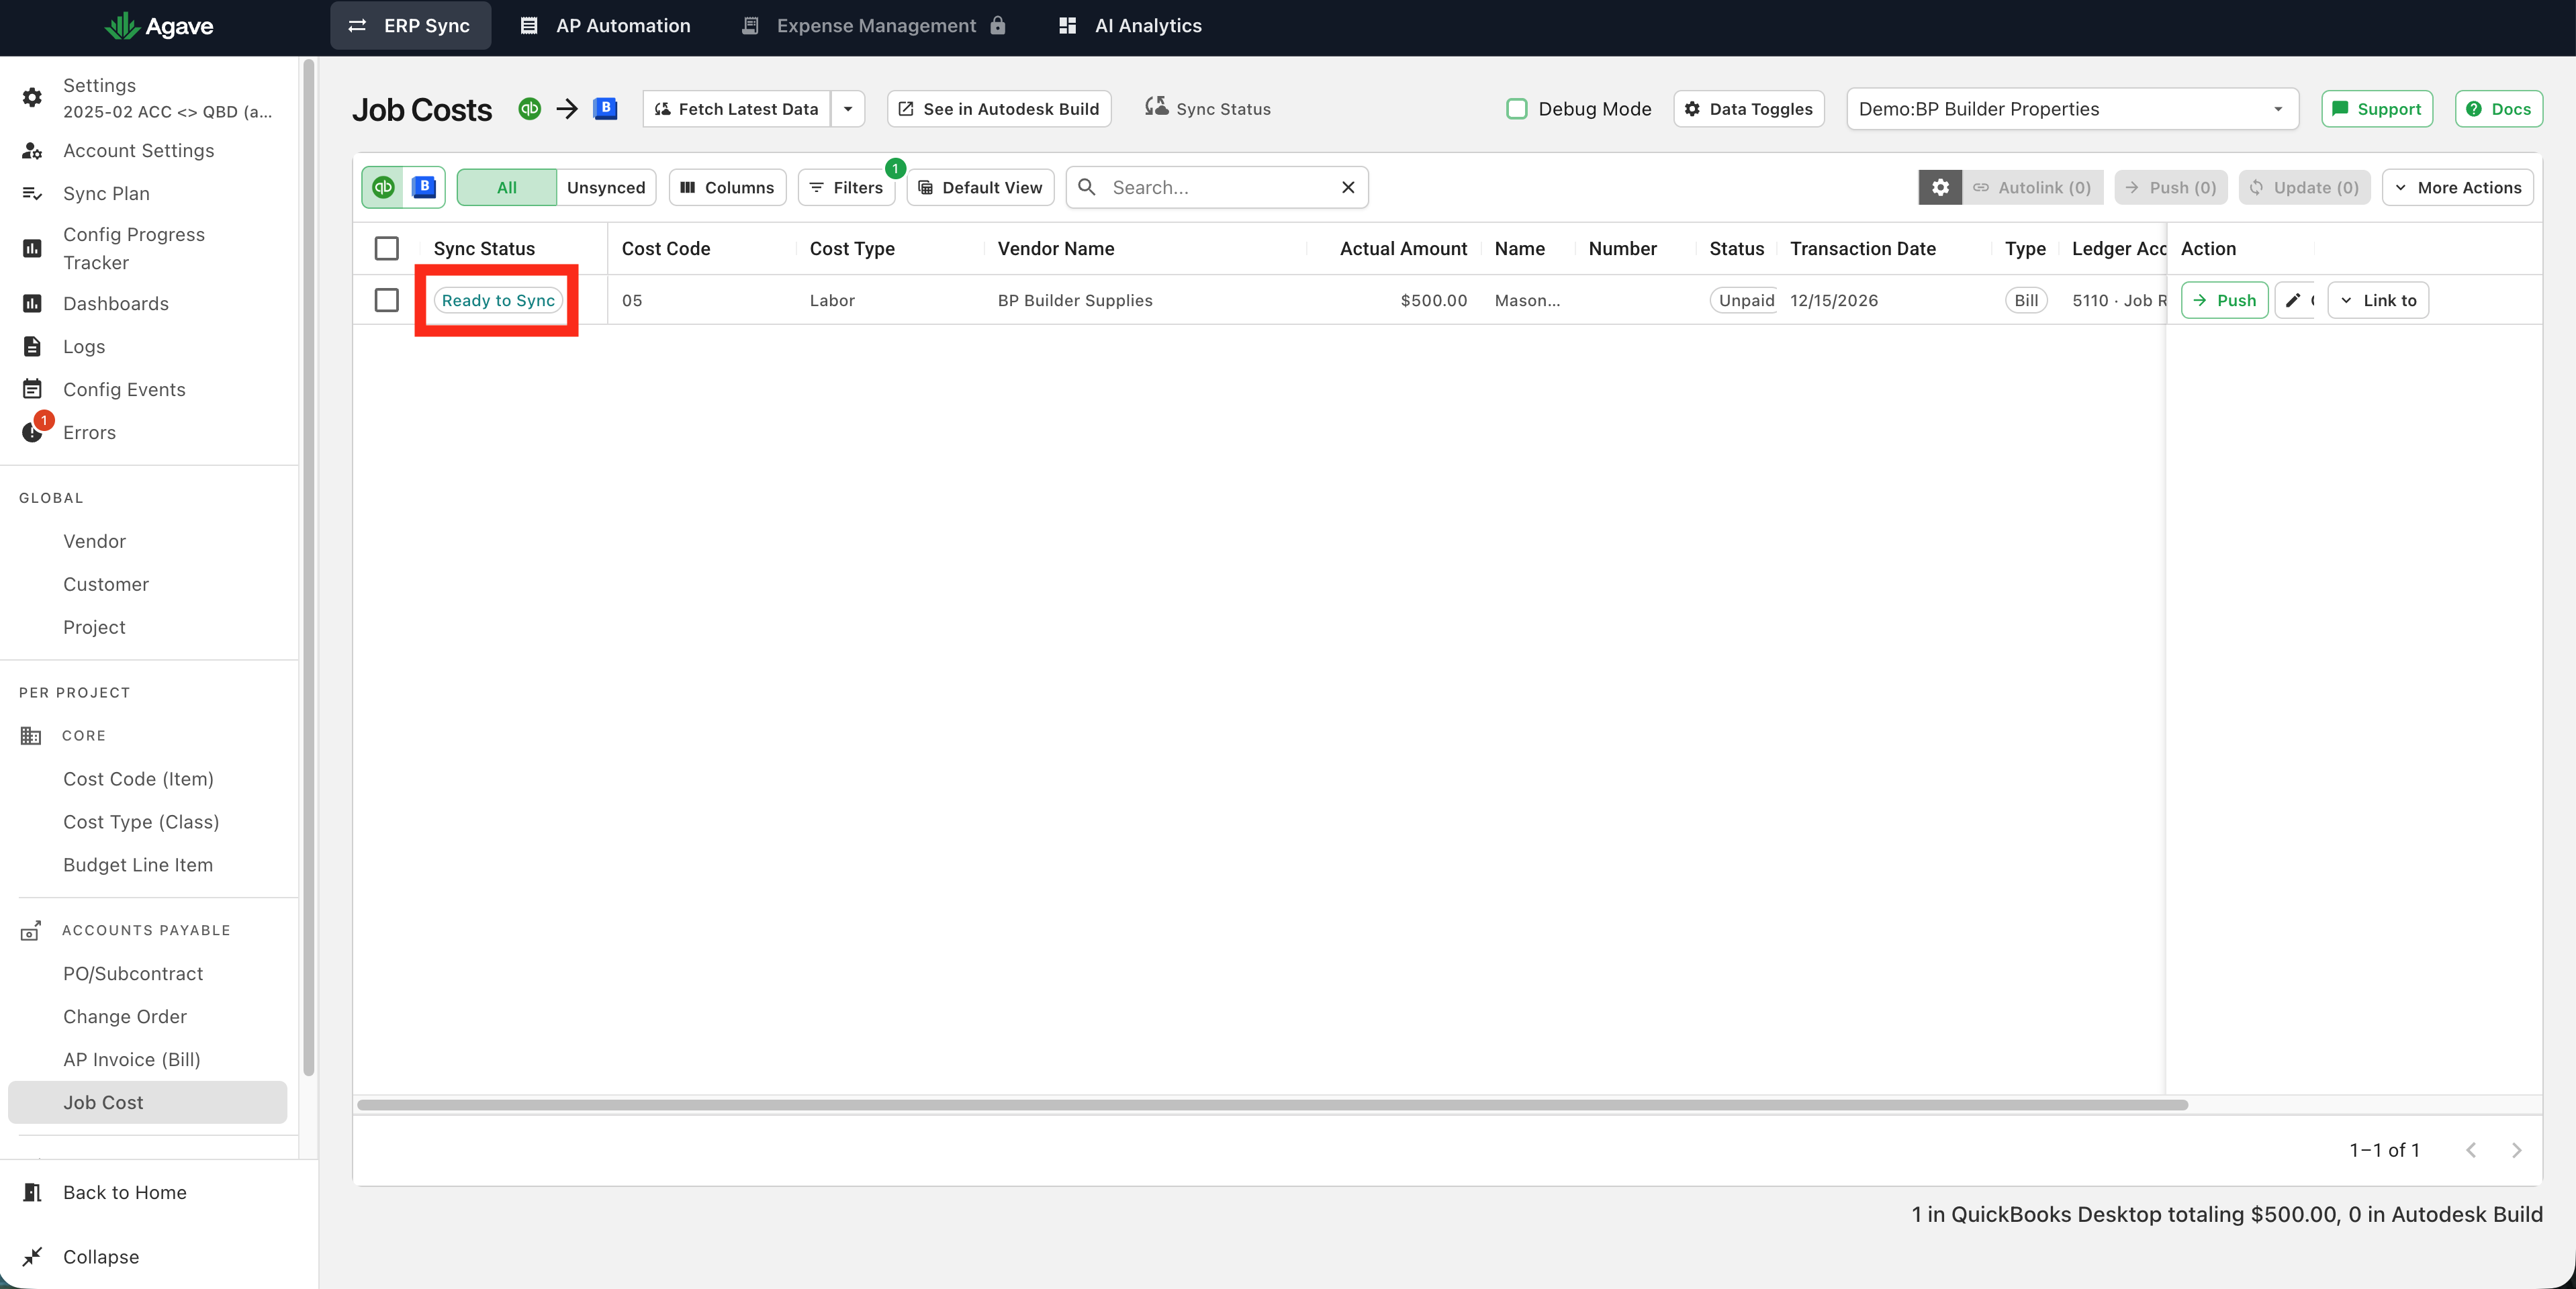Image resolution: width=2576 pixels, height=1289 pixels.
Task: Tick the checkbox for the 05 Labor row
Action: 386,300
